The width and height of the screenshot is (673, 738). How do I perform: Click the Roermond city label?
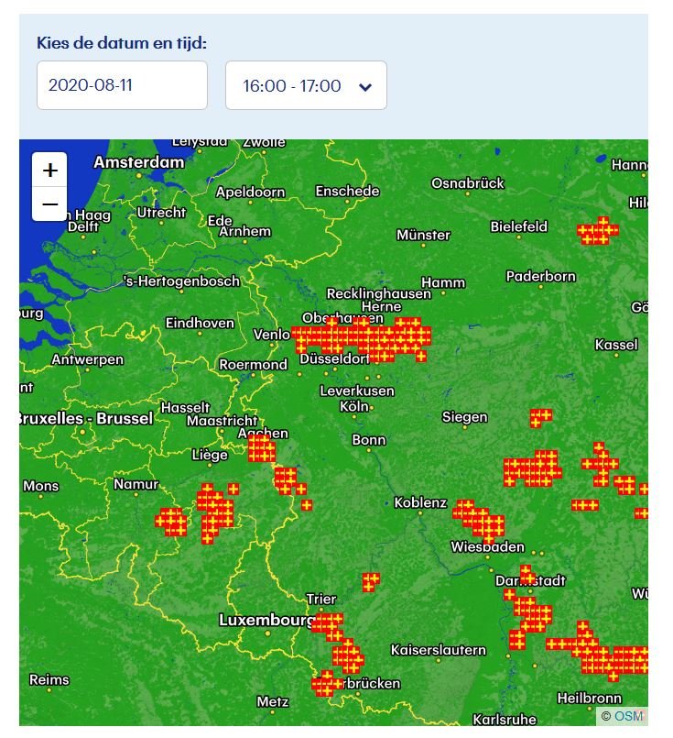[x=254, y=365]
